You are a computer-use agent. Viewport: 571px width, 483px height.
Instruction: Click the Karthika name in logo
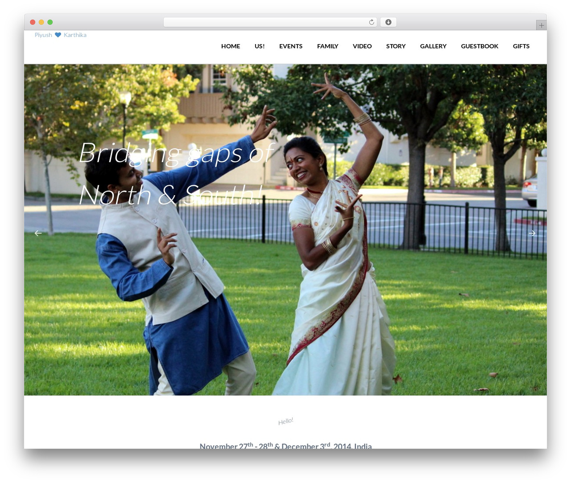pos(75,35)
